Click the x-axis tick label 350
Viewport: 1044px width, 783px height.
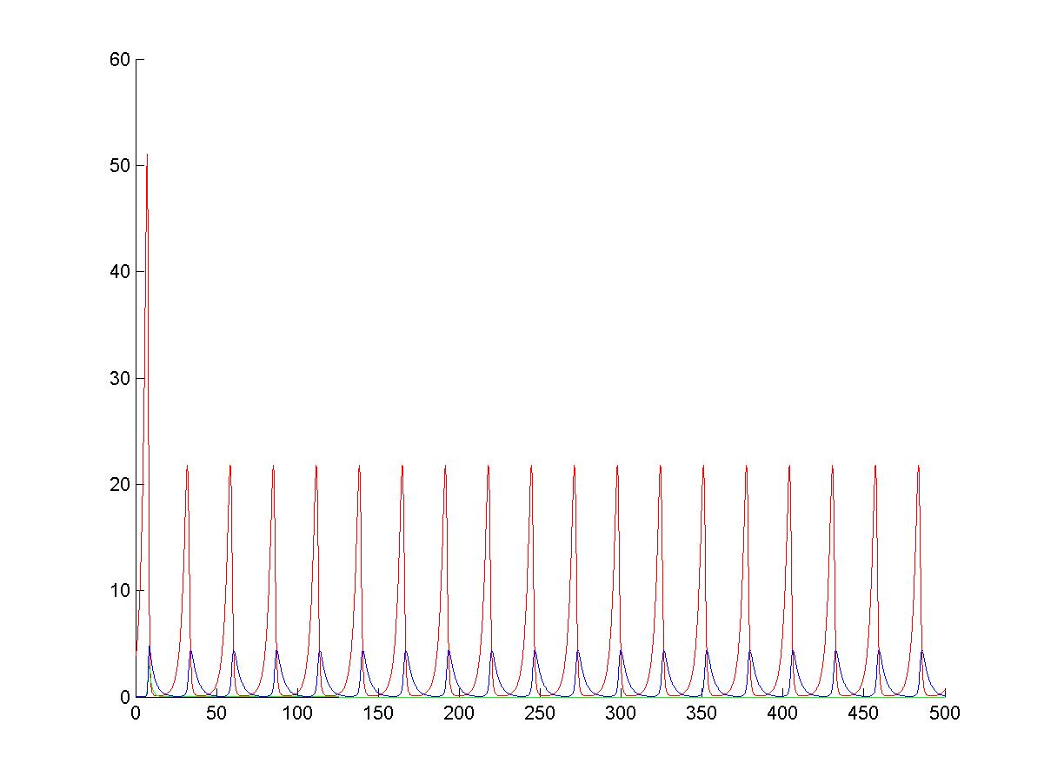[x=702, y=713]
